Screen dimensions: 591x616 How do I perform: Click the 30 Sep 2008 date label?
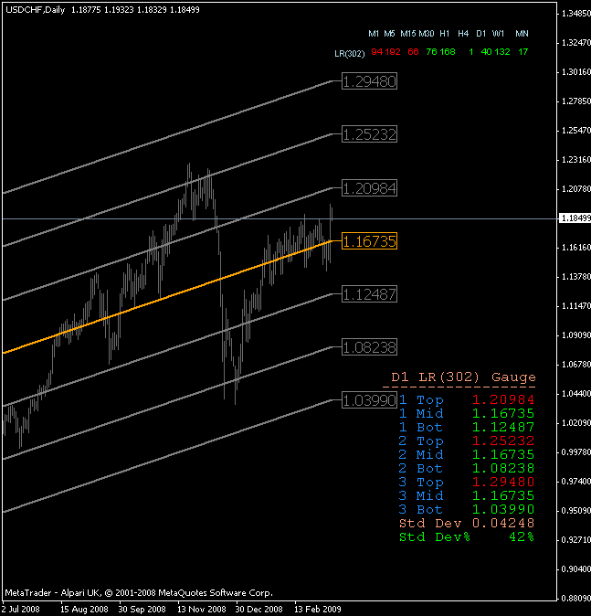(x=142, y=610)
